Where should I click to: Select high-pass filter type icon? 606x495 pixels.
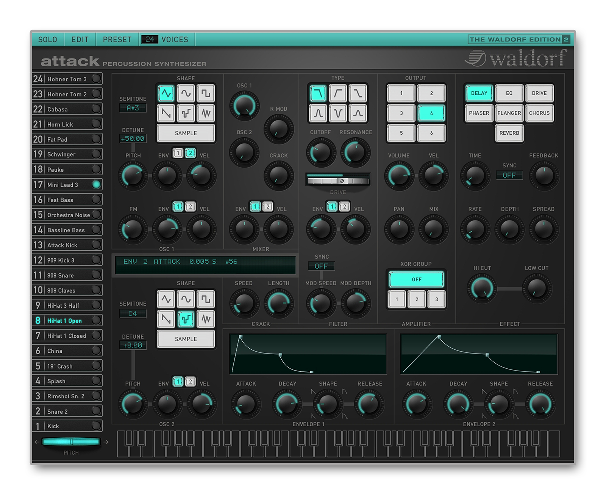(x=338, y=93)
